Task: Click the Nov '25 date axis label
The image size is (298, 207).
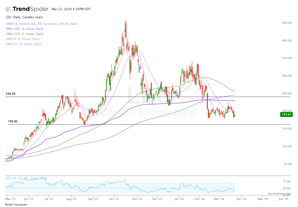Action: [137, 199]
